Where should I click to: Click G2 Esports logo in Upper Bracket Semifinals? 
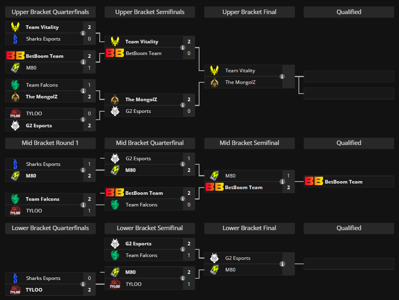pyautogui.click(x=115, y=111)
